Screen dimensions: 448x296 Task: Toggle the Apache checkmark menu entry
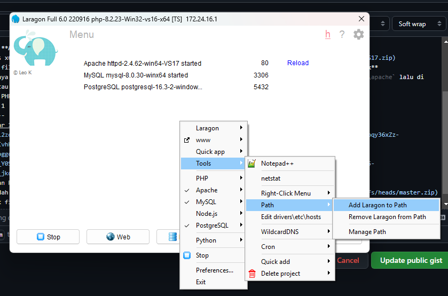213,190
